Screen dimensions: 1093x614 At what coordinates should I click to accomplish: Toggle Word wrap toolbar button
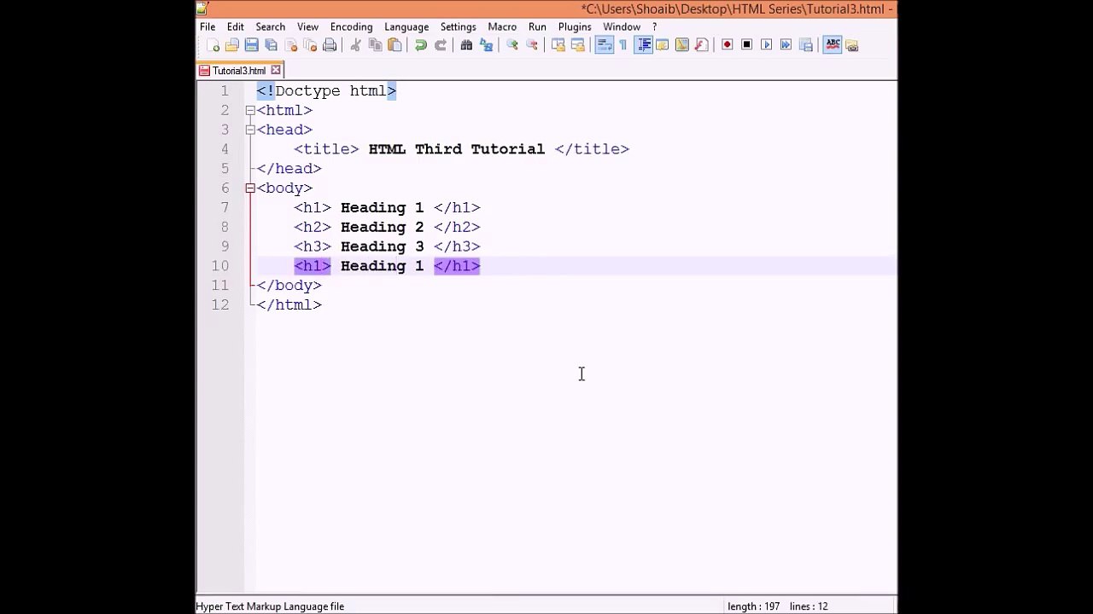pyautogui.click(x=604, y=45)
